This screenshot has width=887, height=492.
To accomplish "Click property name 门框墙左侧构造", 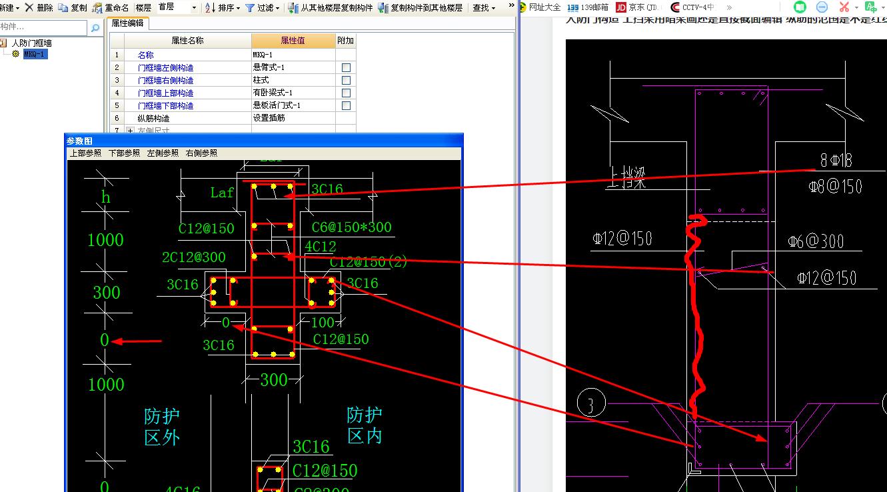I will pyautogui.click(x=165, y=67).
